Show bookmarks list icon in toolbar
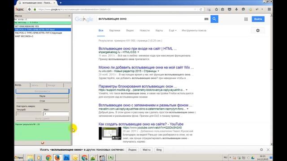287x161 pixels. [222, 9]
